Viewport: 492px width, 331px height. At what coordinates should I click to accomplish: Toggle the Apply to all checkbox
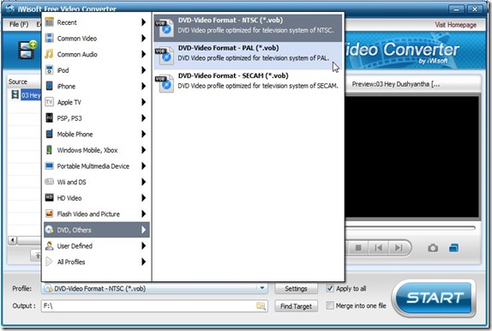(330, 288)
